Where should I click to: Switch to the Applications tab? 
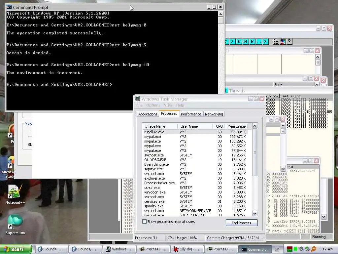[148, 114]
